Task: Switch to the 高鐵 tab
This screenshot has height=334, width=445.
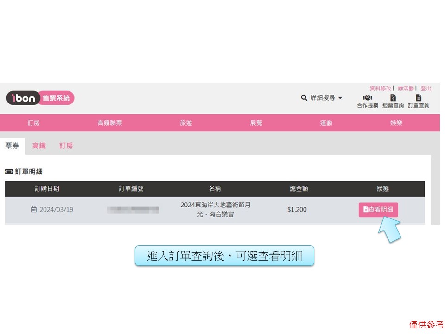Action: pyautogui.click(x=39, y=146)
